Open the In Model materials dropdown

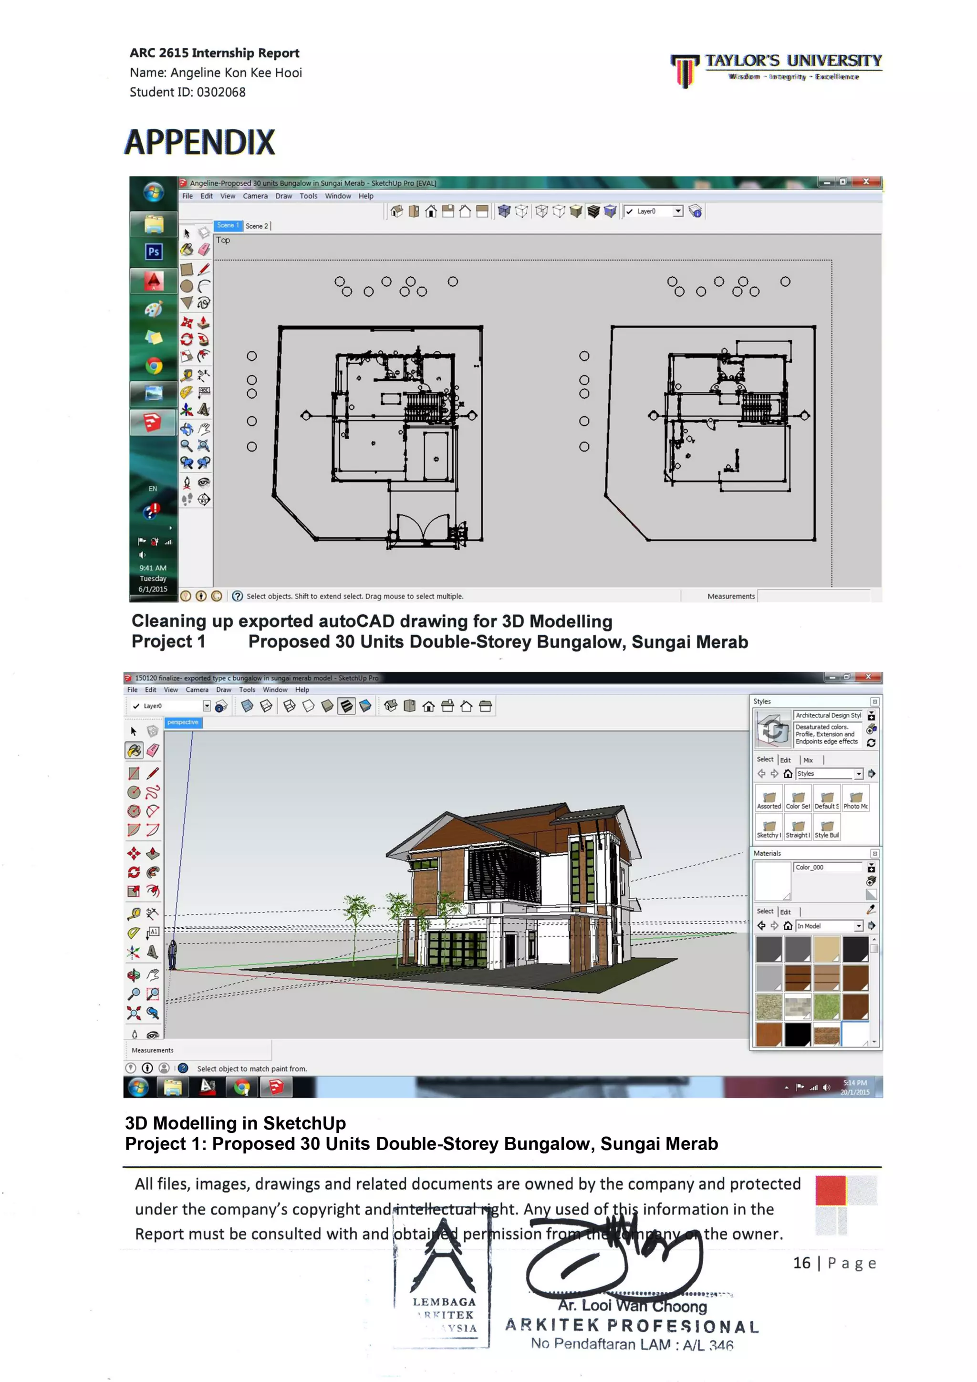[859, 926]
